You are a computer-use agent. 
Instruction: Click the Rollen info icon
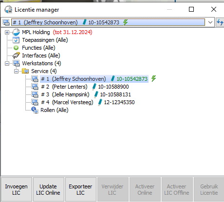(35, 110)
